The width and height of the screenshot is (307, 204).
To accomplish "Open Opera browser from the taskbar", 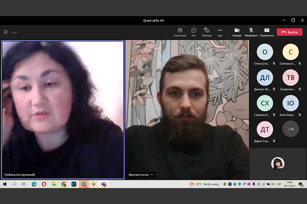I will pos(44,184).
